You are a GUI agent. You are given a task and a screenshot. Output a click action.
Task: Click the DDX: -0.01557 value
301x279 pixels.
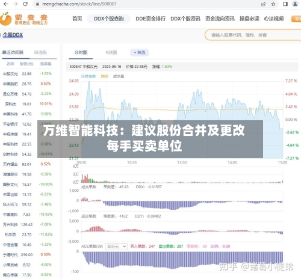(x=149, y=187)
